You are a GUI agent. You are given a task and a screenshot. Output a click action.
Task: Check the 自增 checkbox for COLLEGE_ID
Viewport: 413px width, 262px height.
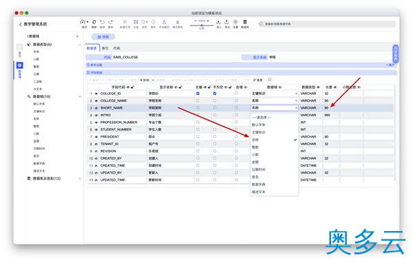pyautogui.click(x=236, y=94)
